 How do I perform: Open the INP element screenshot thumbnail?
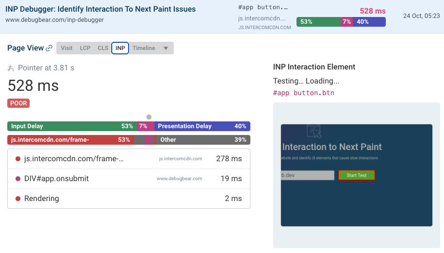coord(357,175)
